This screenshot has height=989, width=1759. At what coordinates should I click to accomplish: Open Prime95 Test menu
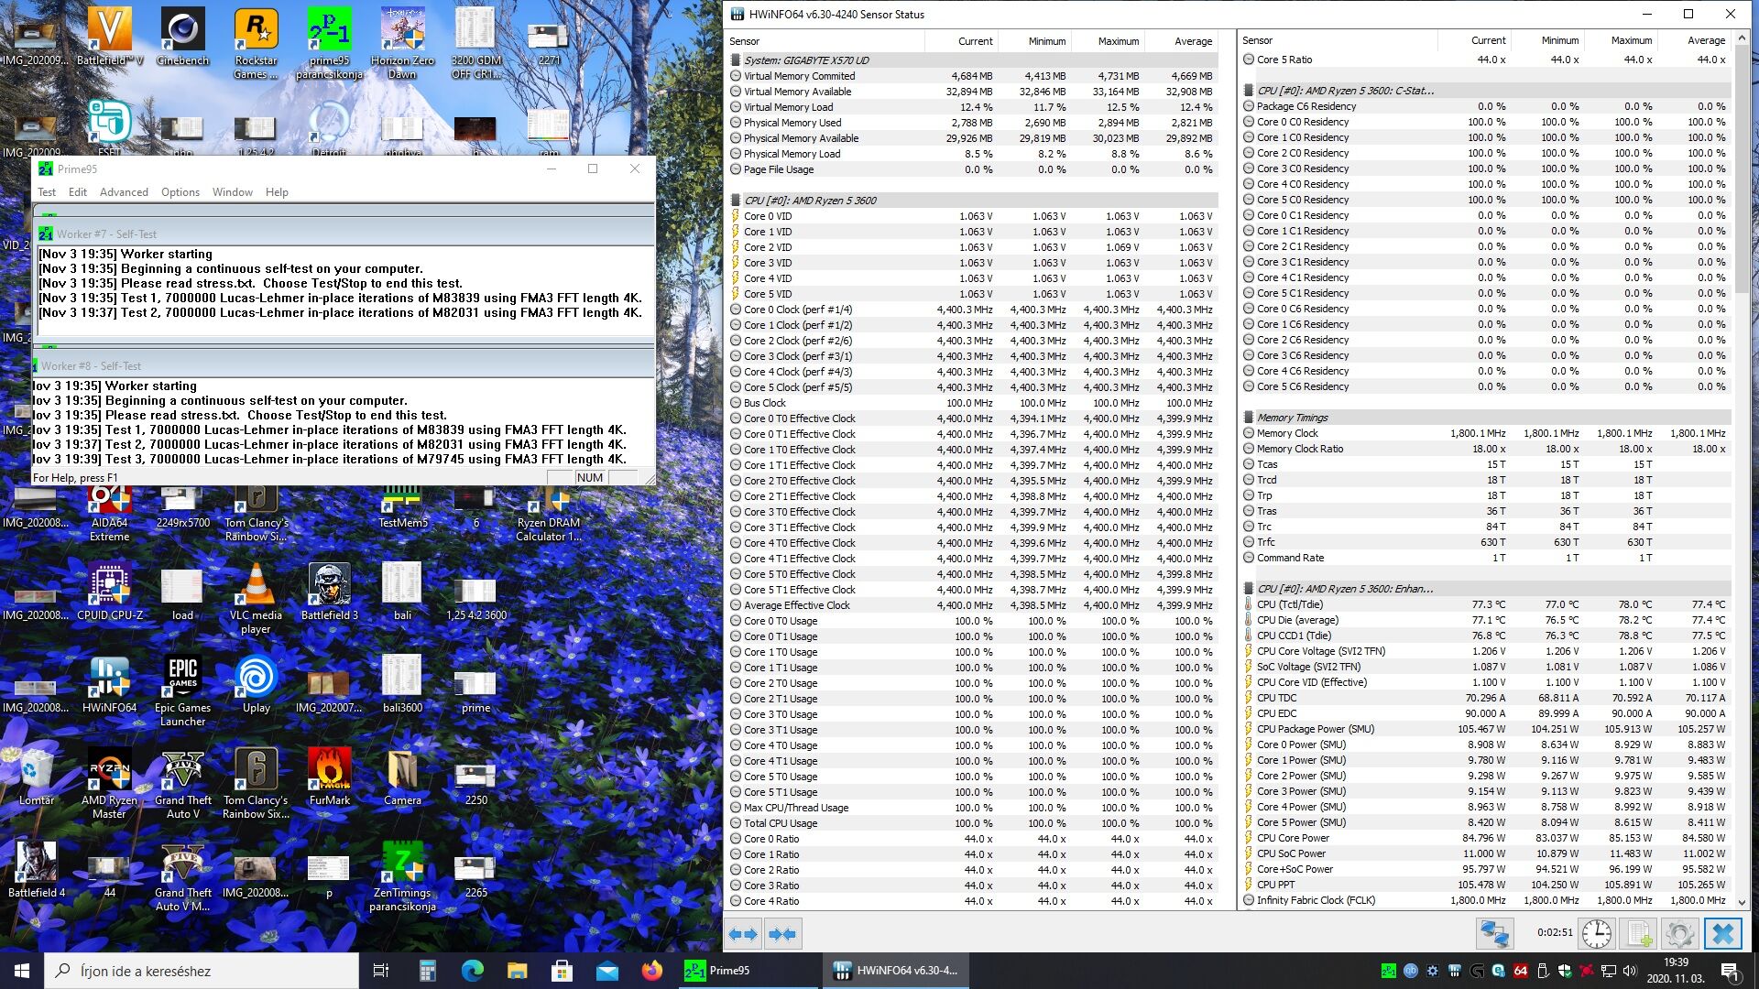[x=47, y=192]
